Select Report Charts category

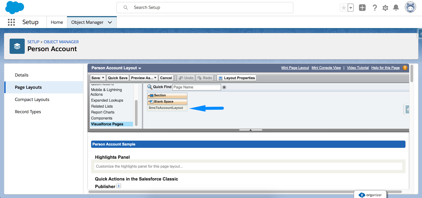pos(103,112)
